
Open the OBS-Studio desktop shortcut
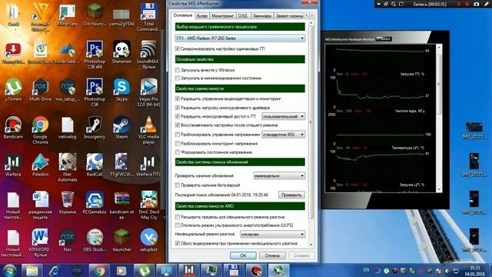click(x=95, y=240)
